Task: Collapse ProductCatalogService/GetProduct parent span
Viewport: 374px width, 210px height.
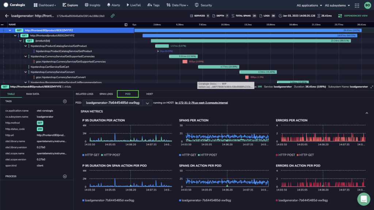Action: pos(26,46)
